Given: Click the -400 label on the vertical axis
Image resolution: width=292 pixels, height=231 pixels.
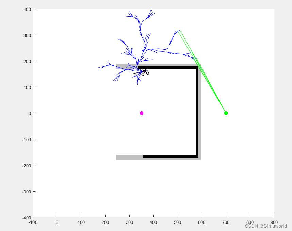Looking at the screenshot, I should coord(27,218).
